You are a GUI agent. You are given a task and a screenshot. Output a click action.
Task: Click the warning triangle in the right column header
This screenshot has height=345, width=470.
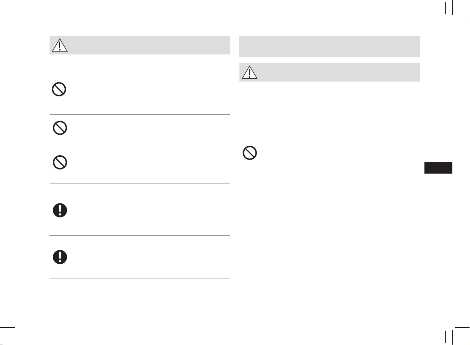pyautogui.click(x=250, y=72)
